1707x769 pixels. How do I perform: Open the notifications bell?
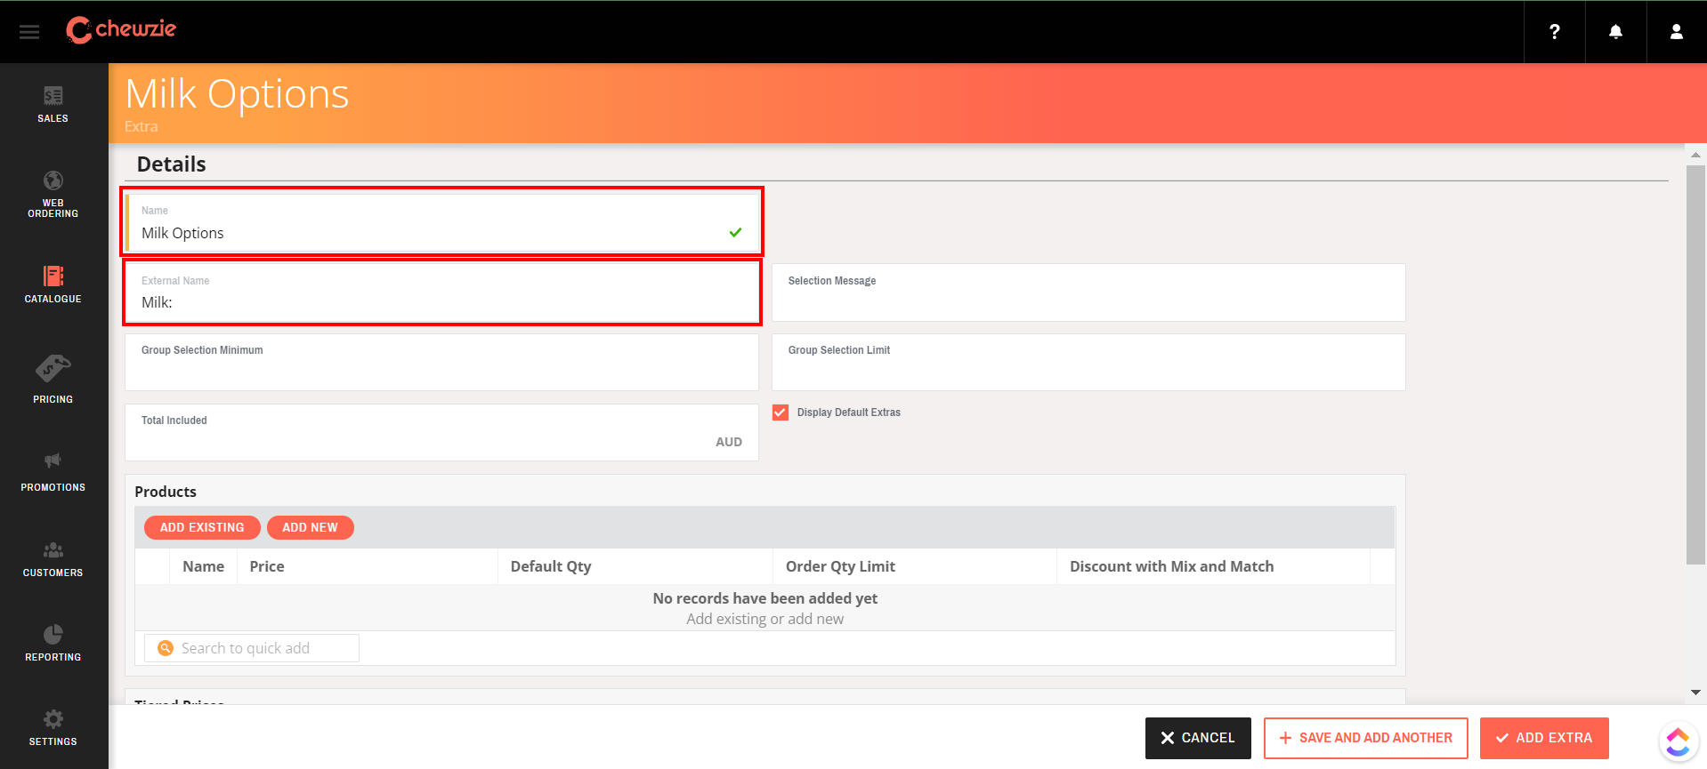(x=1615, y=32)
